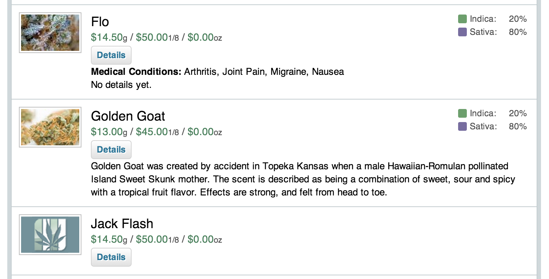Image resolution: width=549 pixels, height=279 pixels.
Task: Open Details for Golden Goat
Action: [x=111, y=150]
